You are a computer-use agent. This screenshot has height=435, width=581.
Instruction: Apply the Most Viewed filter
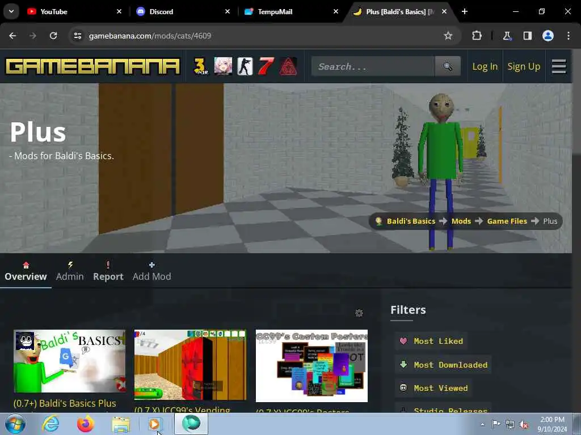[434, 388]
